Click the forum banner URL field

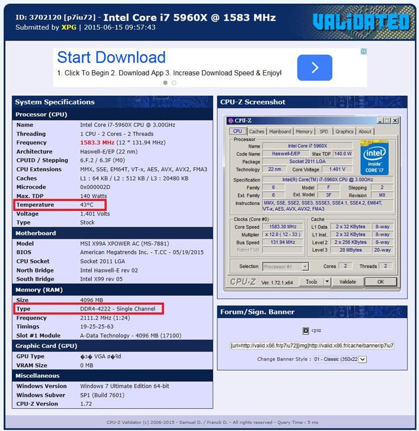tap(312, 346)
